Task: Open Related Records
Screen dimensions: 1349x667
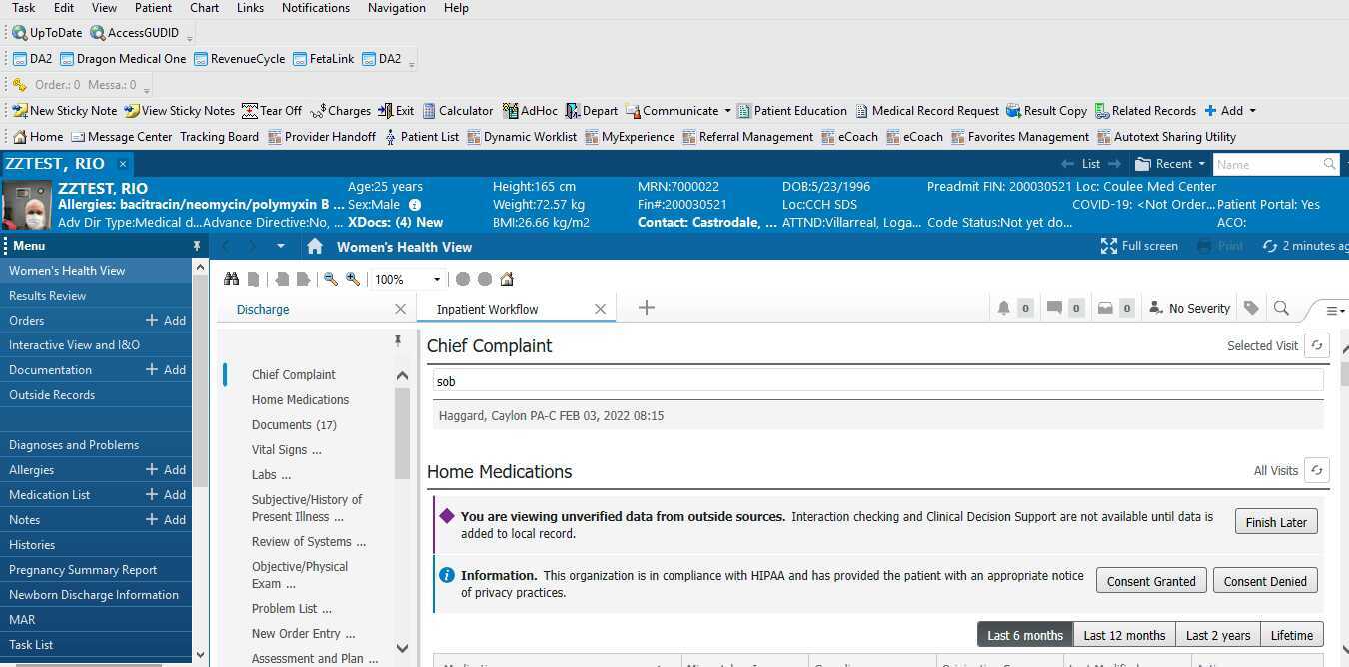Action: (x=1146, y=111)
